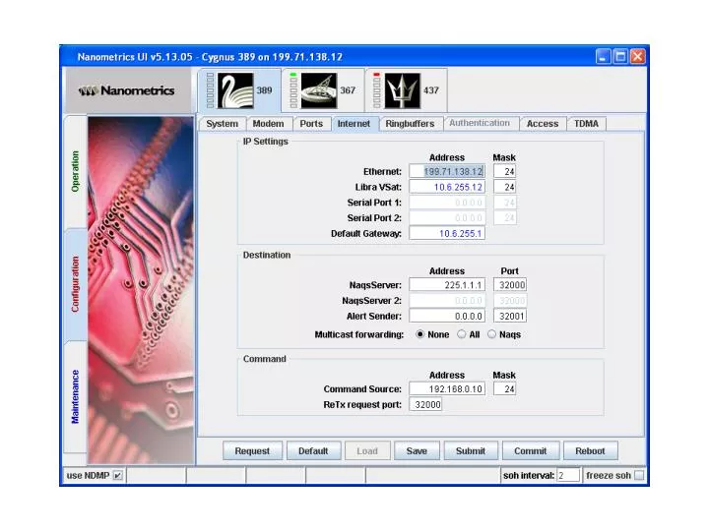
Task: Open the Configuration side tab
Action: [75, 284]
